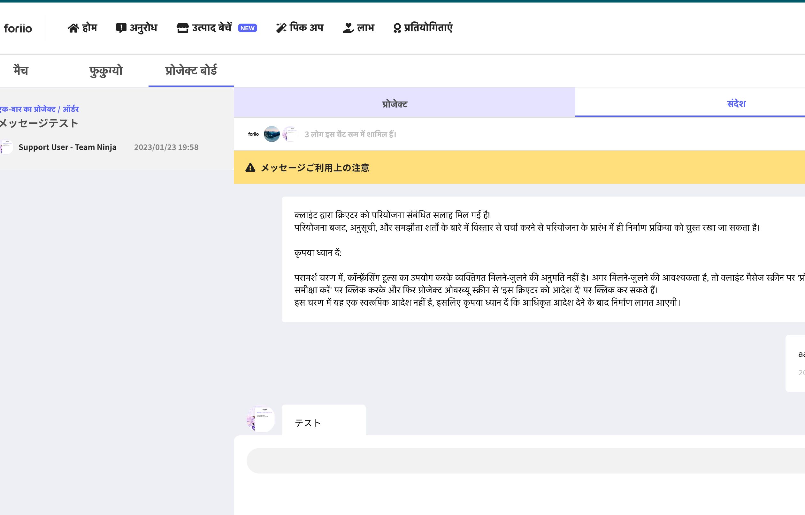
Task: Select the प्रोजेक्ट बोर्ड tab
Action: click(191, 71)
